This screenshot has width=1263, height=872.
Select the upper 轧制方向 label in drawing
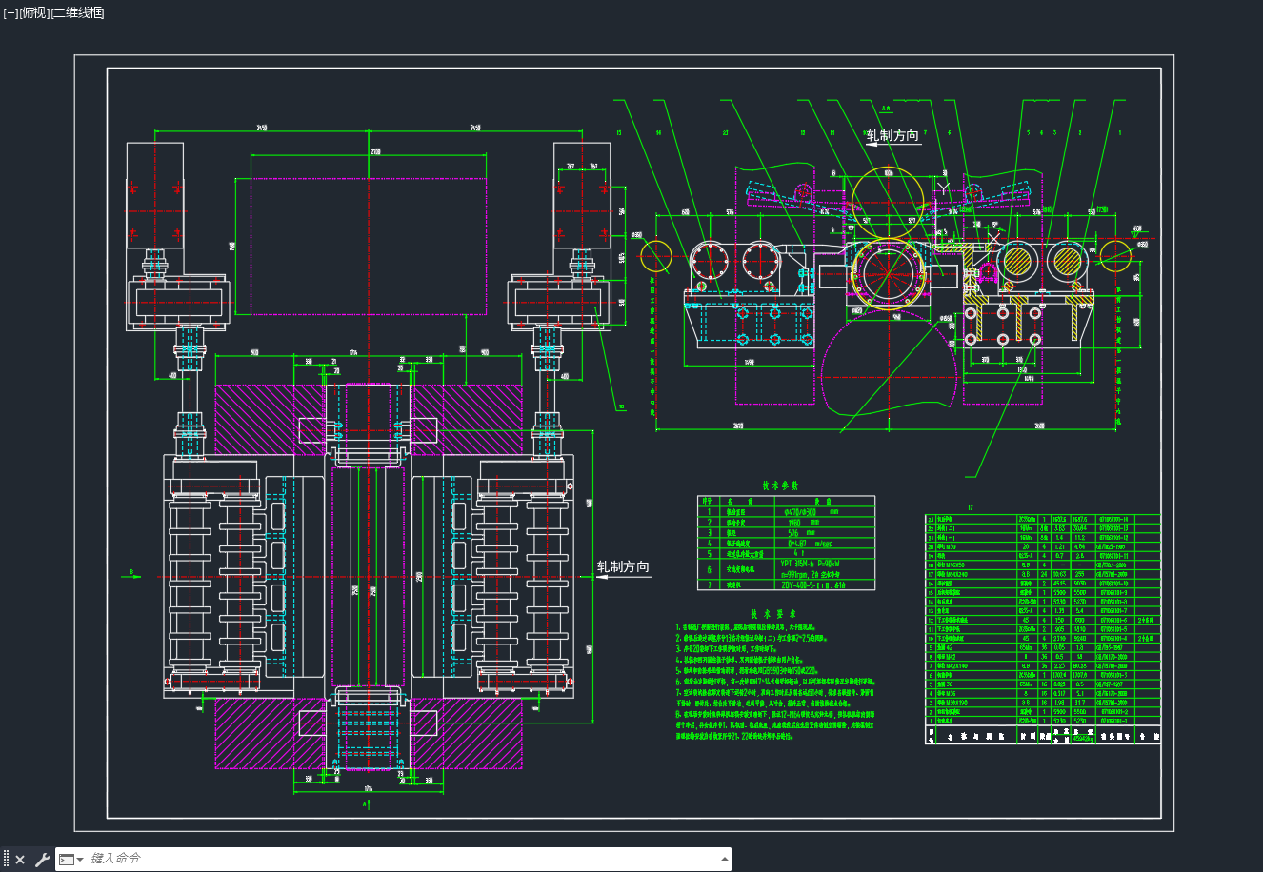pos(892,135)
